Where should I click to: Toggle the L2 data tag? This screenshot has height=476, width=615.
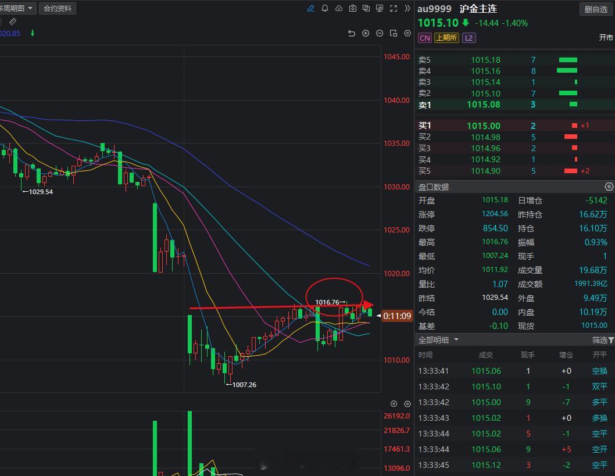(469, 37)
